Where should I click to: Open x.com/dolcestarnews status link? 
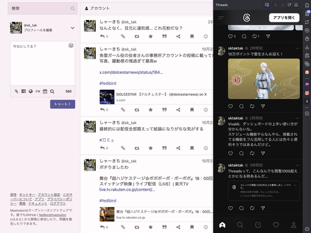[x=131, y=72]
